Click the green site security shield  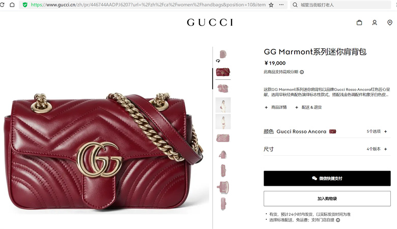point(25,5)
